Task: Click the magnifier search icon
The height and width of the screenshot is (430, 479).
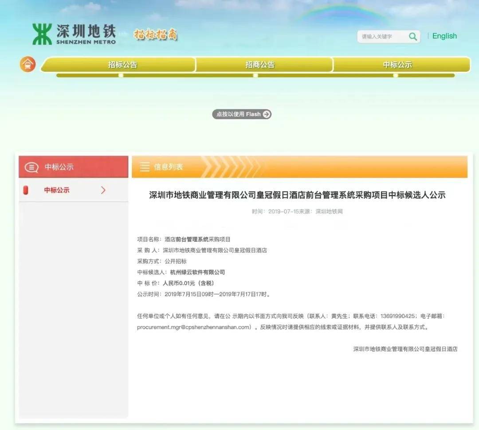Action: (x=413, y=37)
